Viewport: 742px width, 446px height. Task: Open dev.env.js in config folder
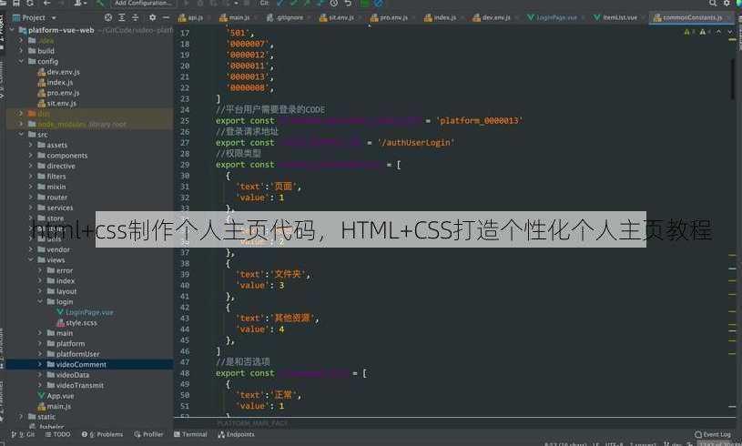point(58,72)
